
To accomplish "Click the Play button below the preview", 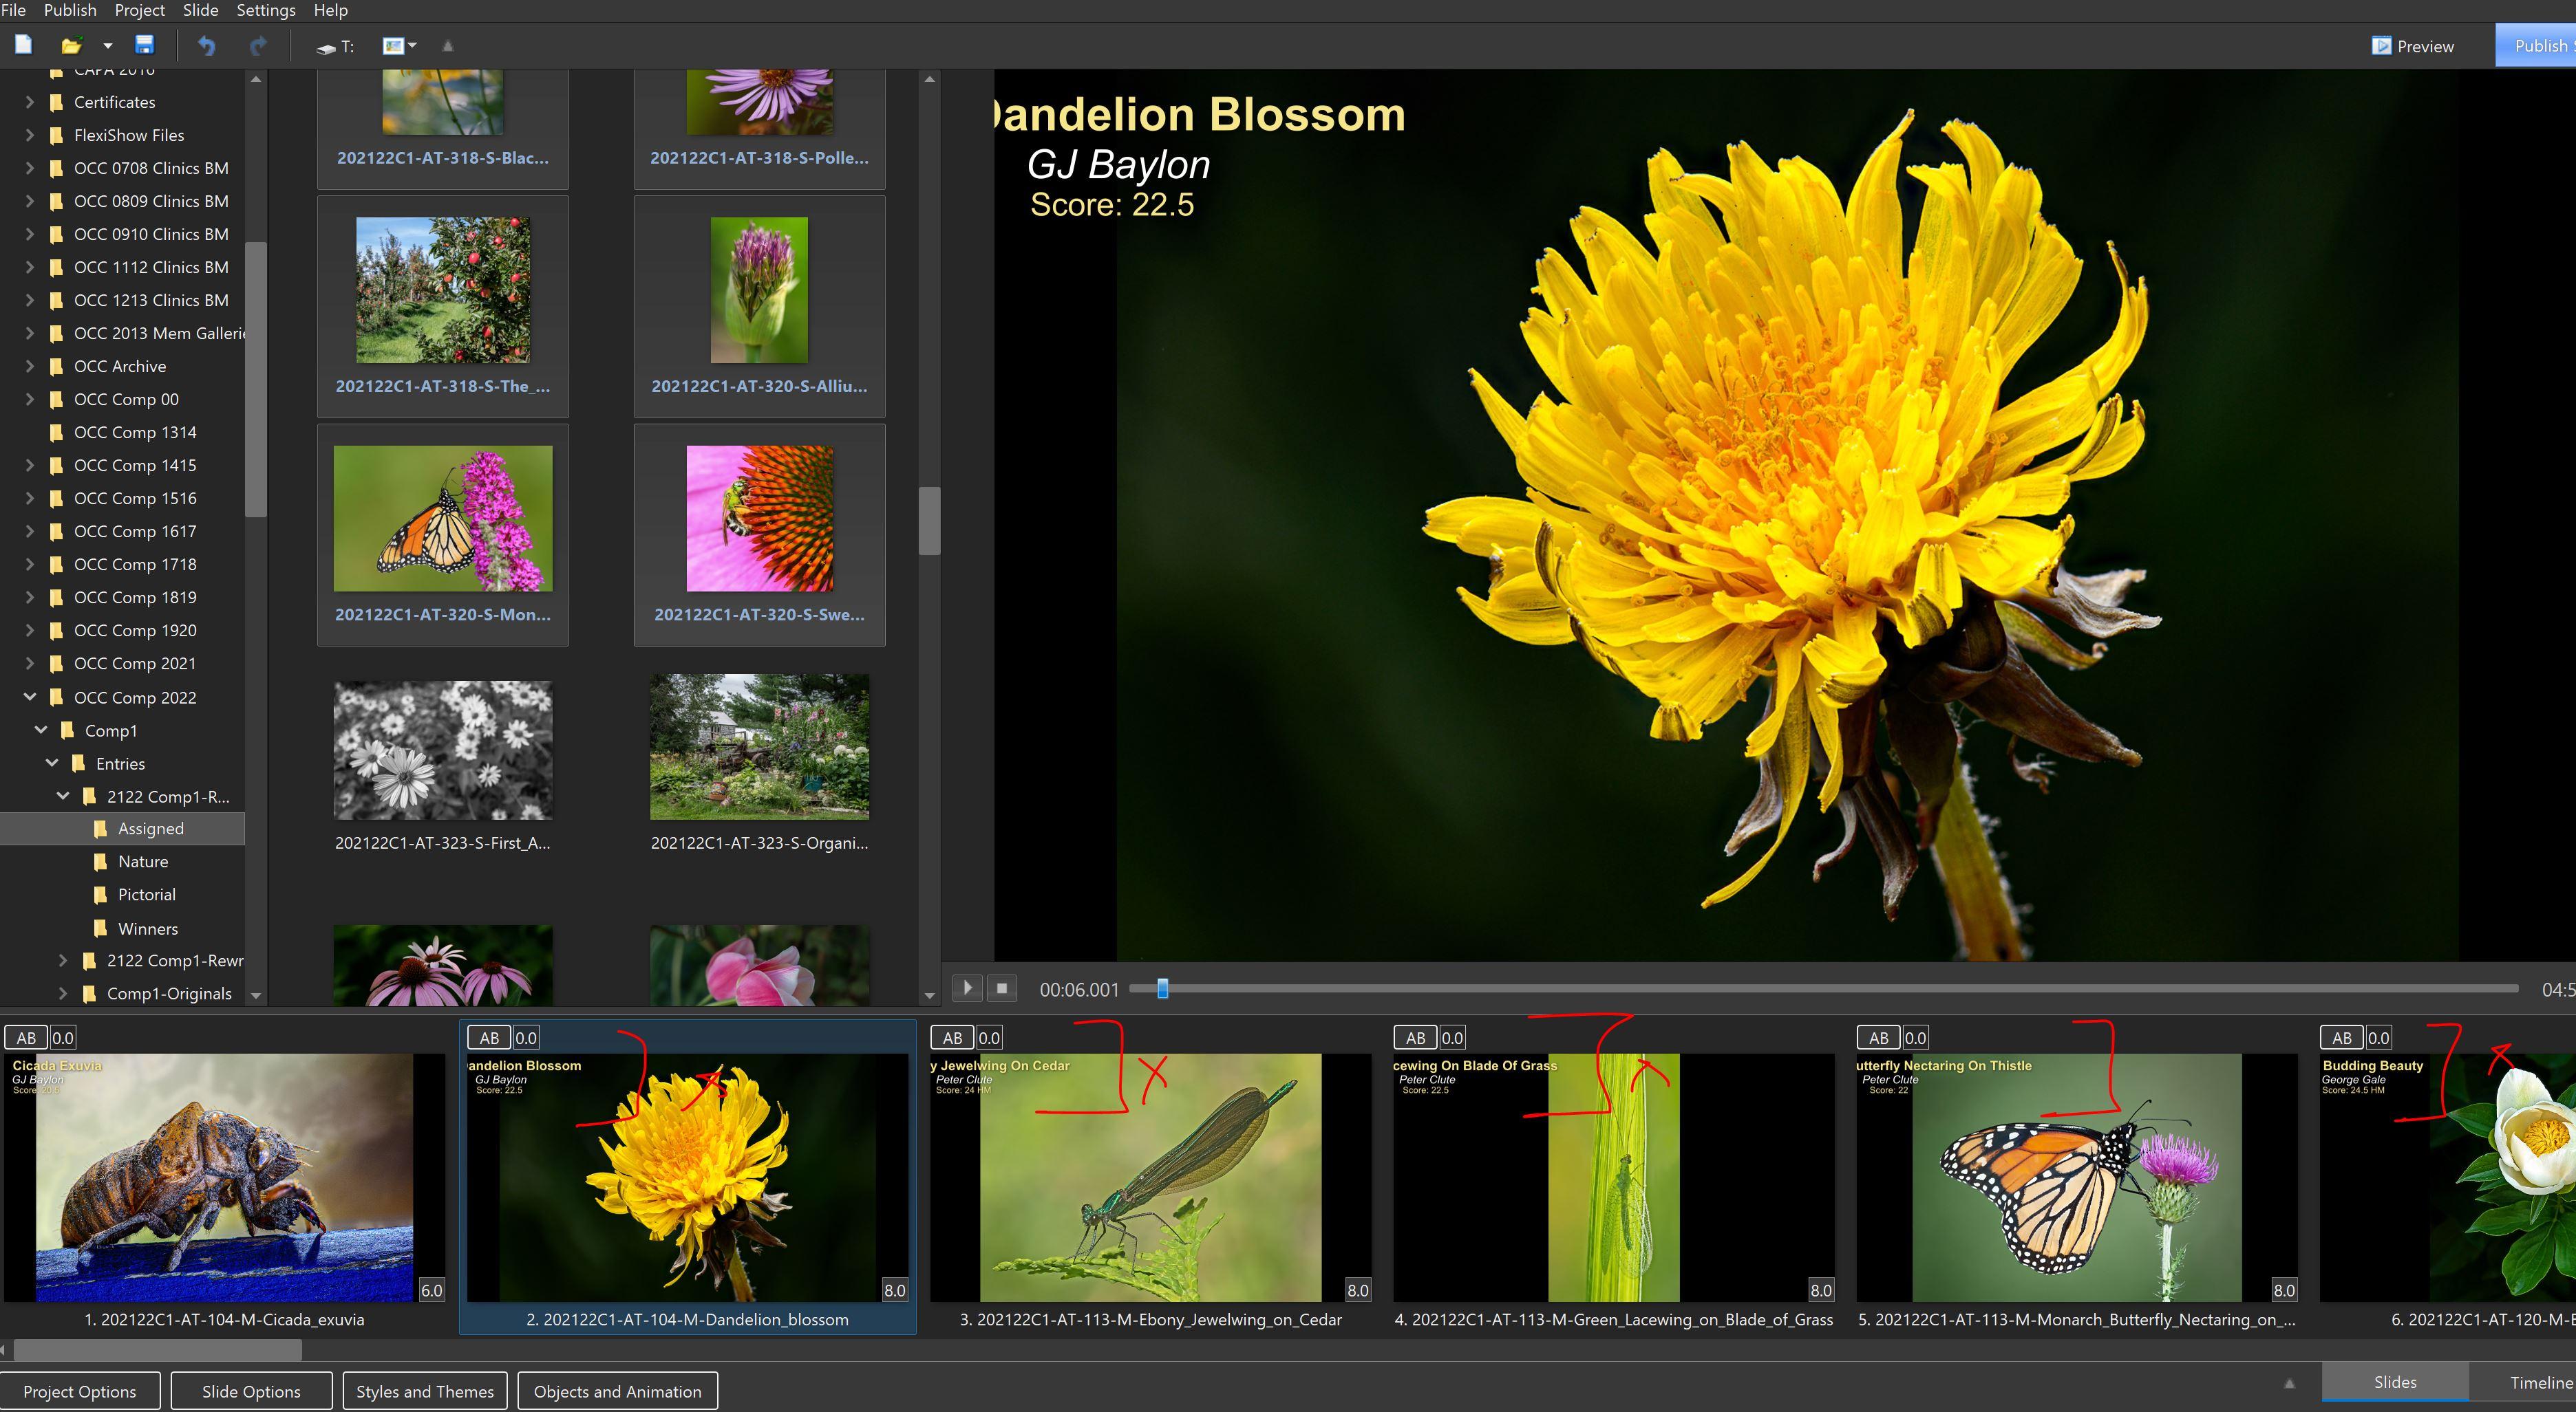I will [967, 988].
